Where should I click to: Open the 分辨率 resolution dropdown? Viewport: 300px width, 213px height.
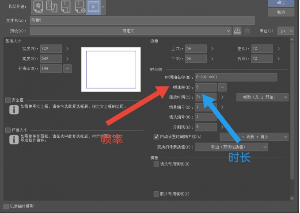(x=68, y=69)
